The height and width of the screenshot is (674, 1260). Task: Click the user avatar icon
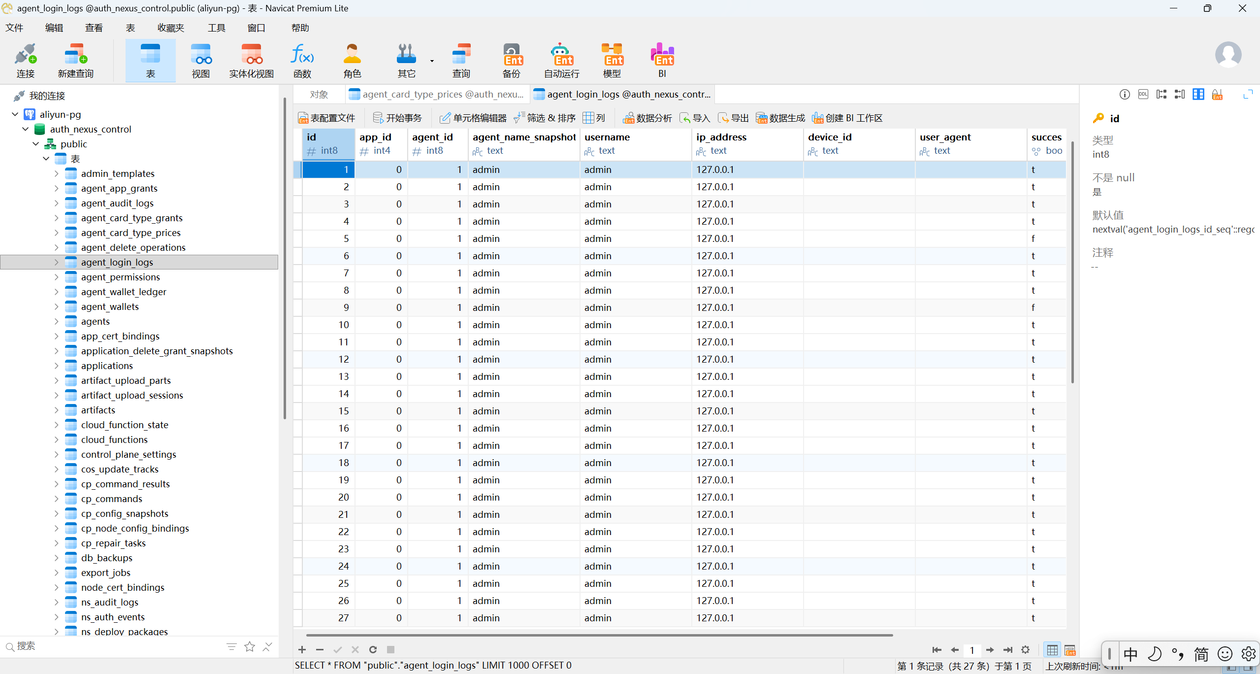pyautogui.click(x=1228, y=55)
